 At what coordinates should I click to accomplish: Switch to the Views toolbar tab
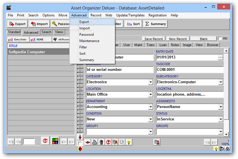pyautogui.click(x=59, y=32)
